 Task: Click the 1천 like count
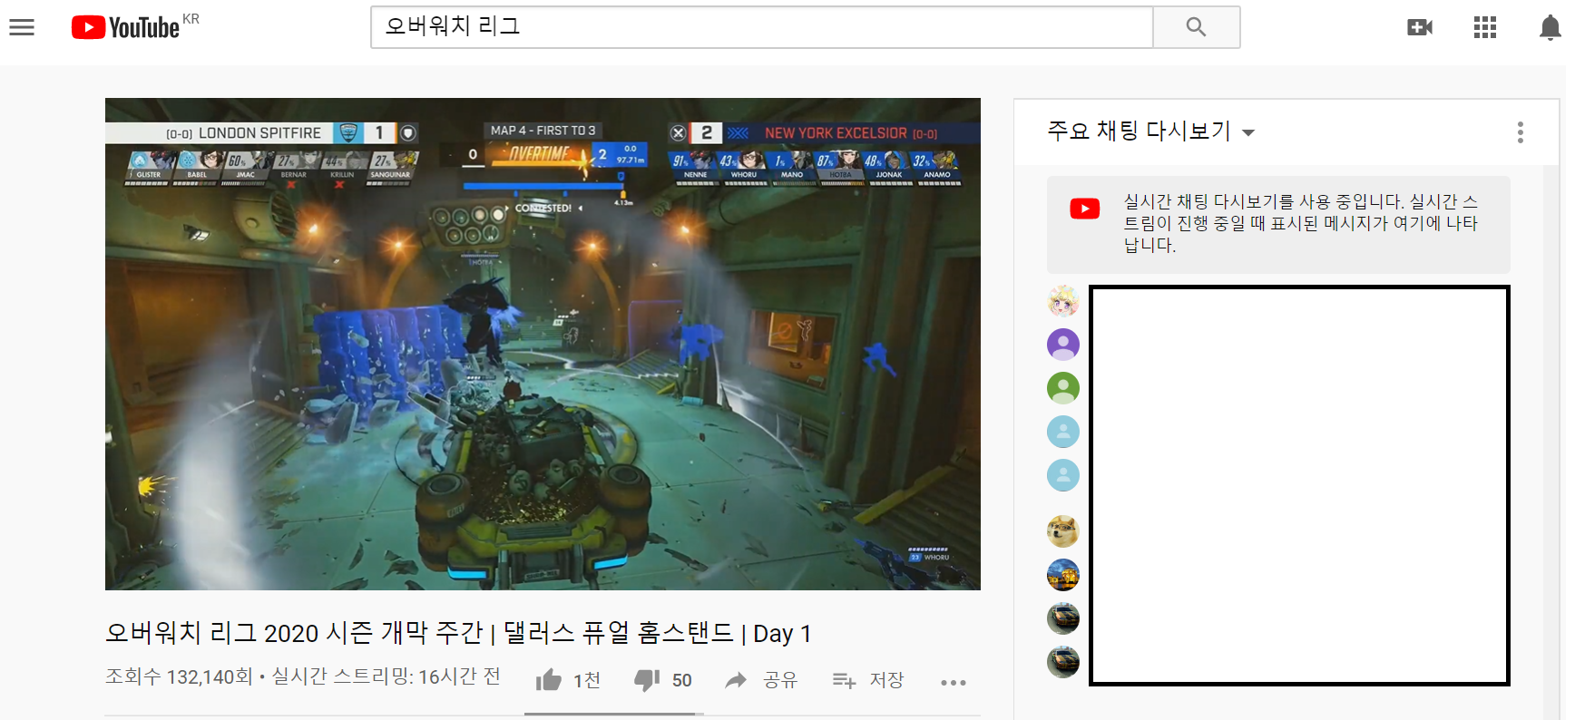(x=587, y=680)
